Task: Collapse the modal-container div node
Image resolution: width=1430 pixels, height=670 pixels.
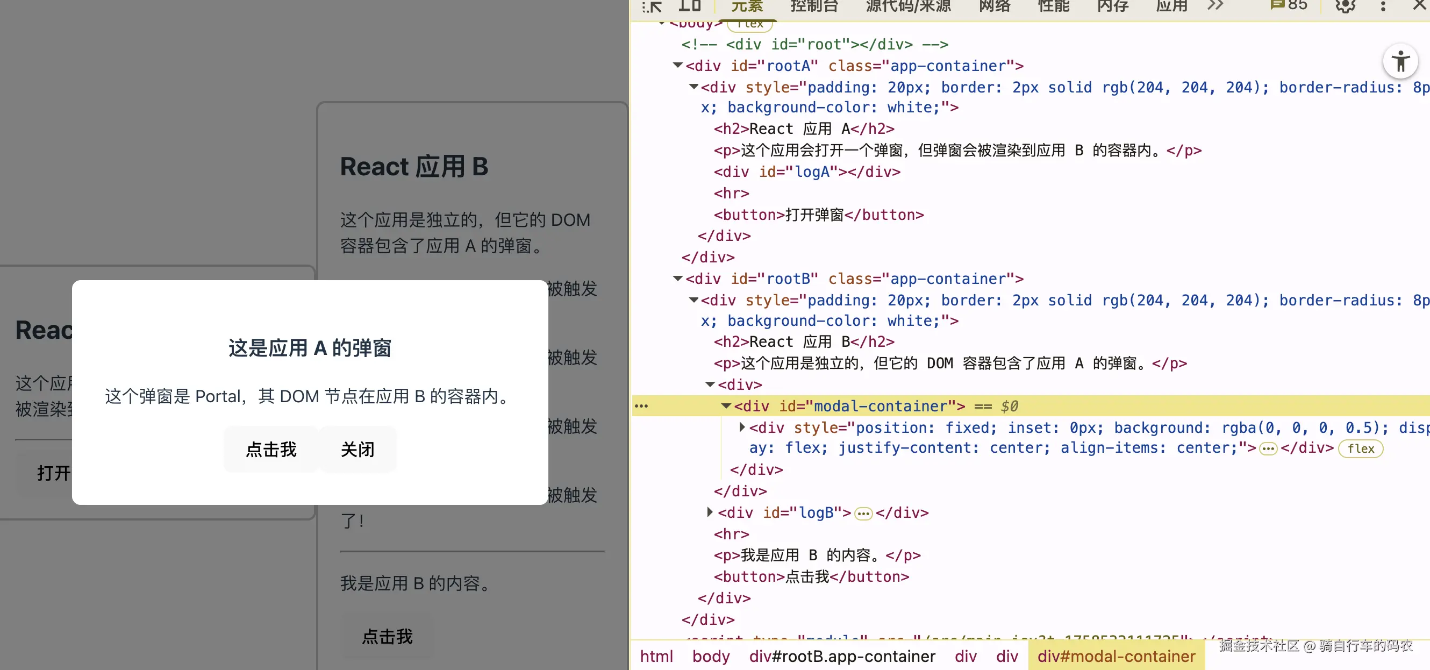Action: coord(726,407)
